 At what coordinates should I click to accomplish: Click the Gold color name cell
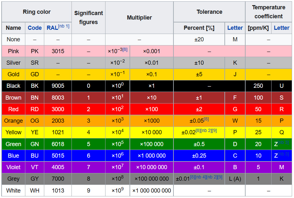[x=13, y=74]
